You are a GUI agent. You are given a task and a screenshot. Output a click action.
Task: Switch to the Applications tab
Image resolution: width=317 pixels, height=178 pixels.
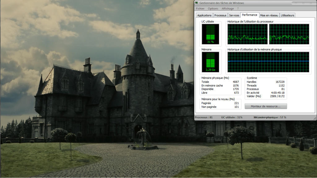tap(204, 15)
